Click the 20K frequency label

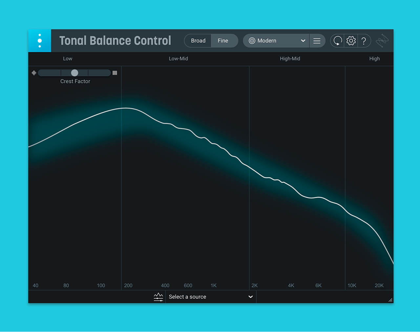point(379,285)
